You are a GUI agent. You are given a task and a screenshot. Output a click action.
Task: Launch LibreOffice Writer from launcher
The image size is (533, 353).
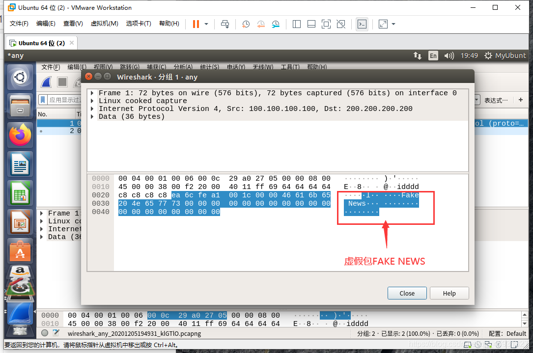(x=20, y=164)
